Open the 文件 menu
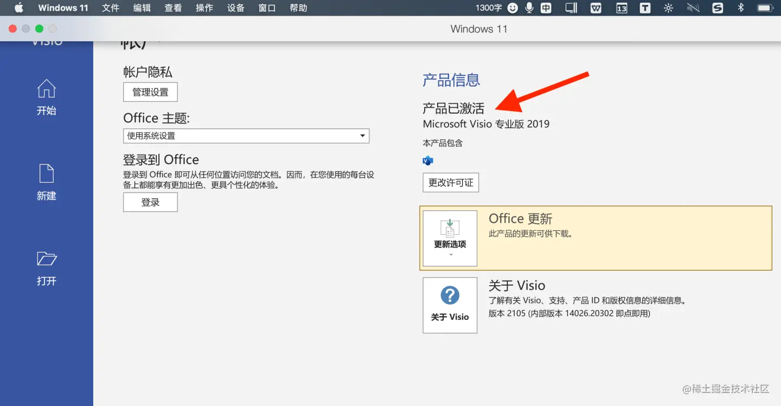Viewport: 781px width, 406px height. tap(110, 8)
